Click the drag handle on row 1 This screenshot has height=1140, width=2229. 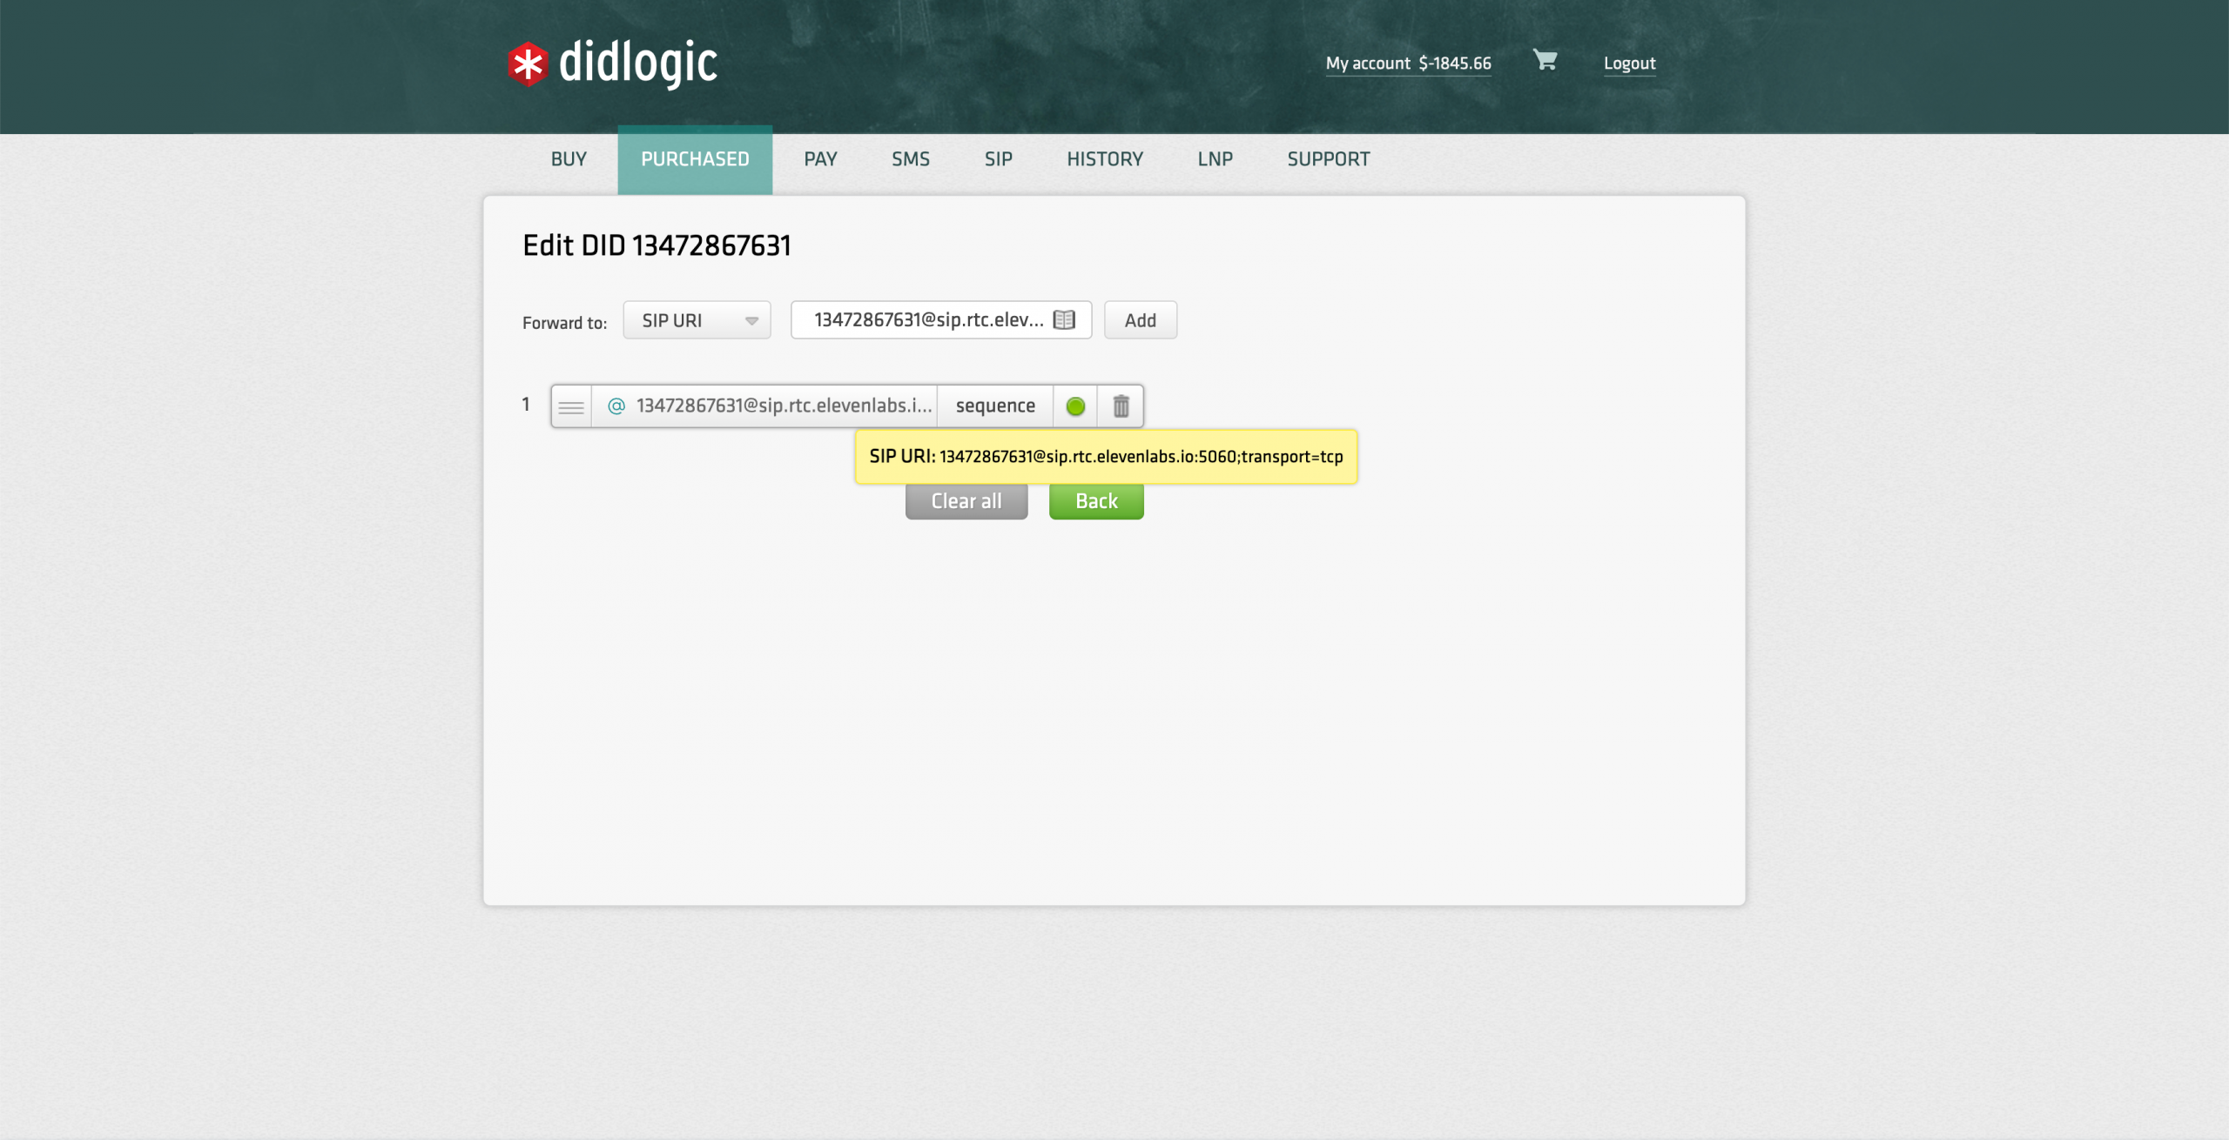571,406
